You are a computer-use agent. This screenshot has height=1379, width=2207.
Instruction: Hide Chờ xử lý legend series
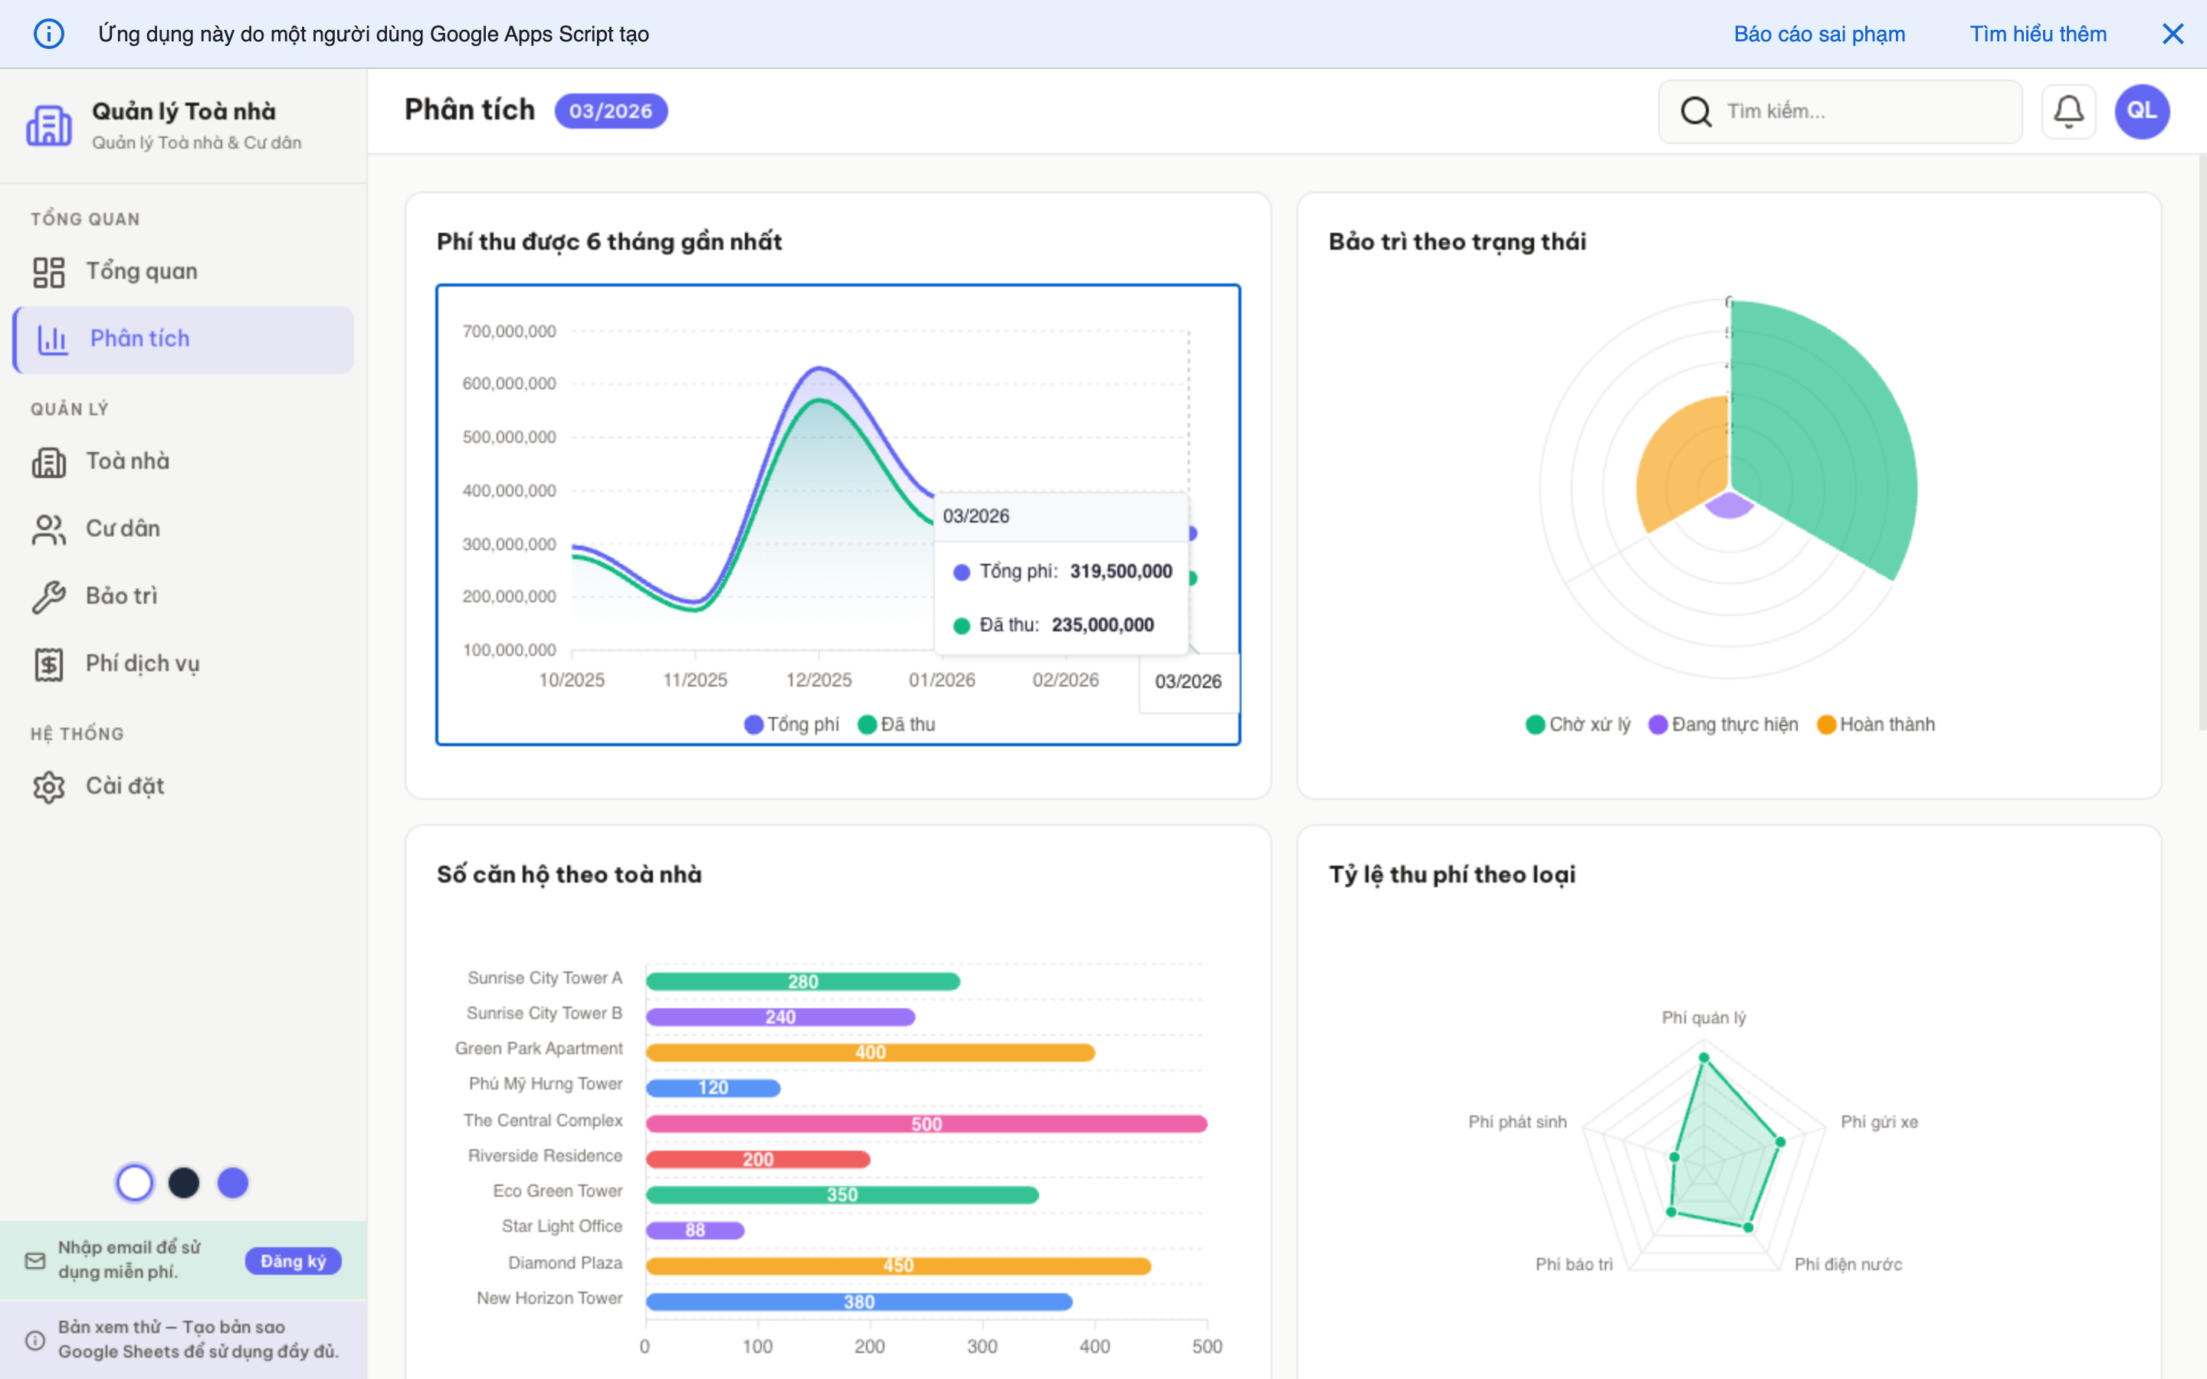[x=1578, y=724]
